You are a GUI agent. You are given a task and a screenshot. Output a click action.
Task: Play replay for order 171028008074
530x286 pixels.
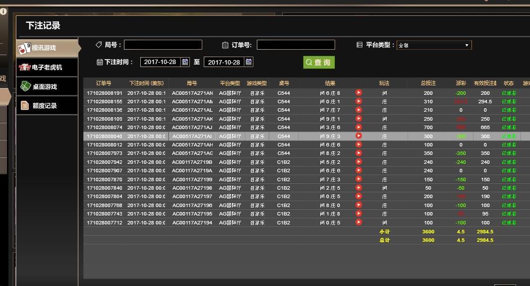tap(358, 127)
